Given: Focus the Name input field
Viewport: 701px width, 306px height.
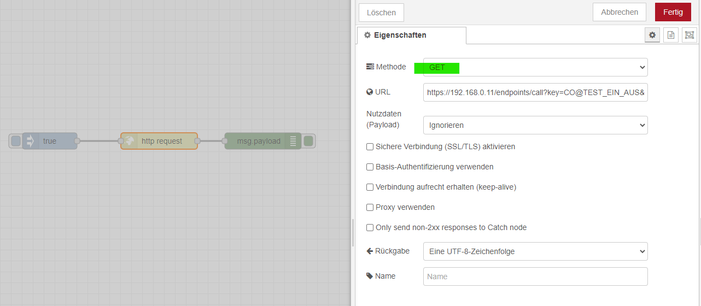Looking at the screenshot, I should pyautogui.click(x=535, y=276).
